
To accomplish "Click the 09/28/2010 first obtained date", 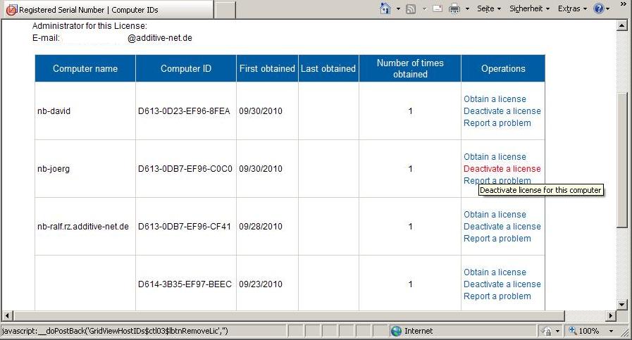I will point(261,227).
